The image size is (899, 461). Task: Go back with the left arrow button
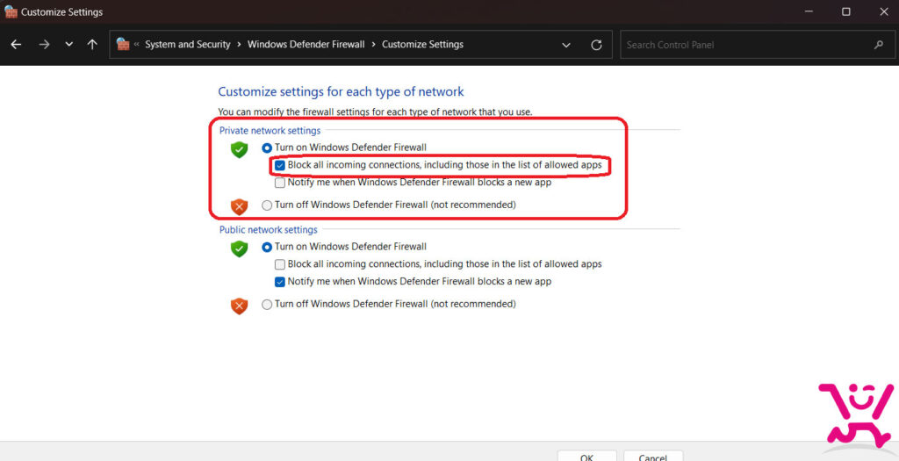tap(16, 44)
